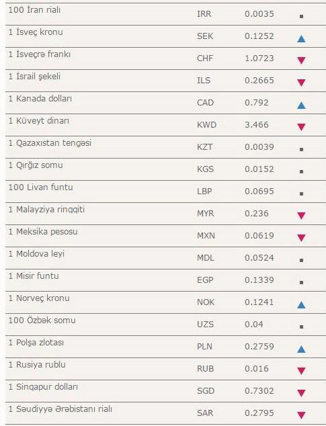Screen dimensions: 326x426
Task: Click the 1 Rusiya rublu currency name
Action: pos(37,365)
